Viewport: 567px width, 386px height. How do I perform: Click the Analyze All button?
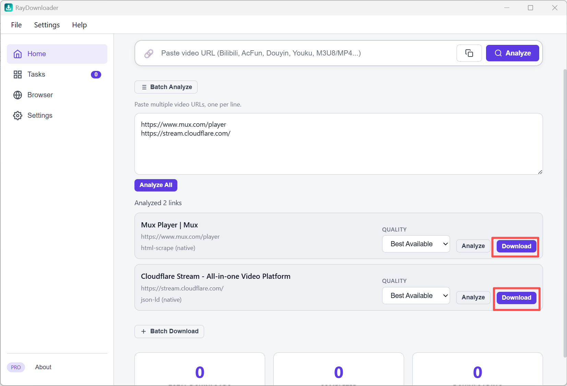(x=156, y=185)
